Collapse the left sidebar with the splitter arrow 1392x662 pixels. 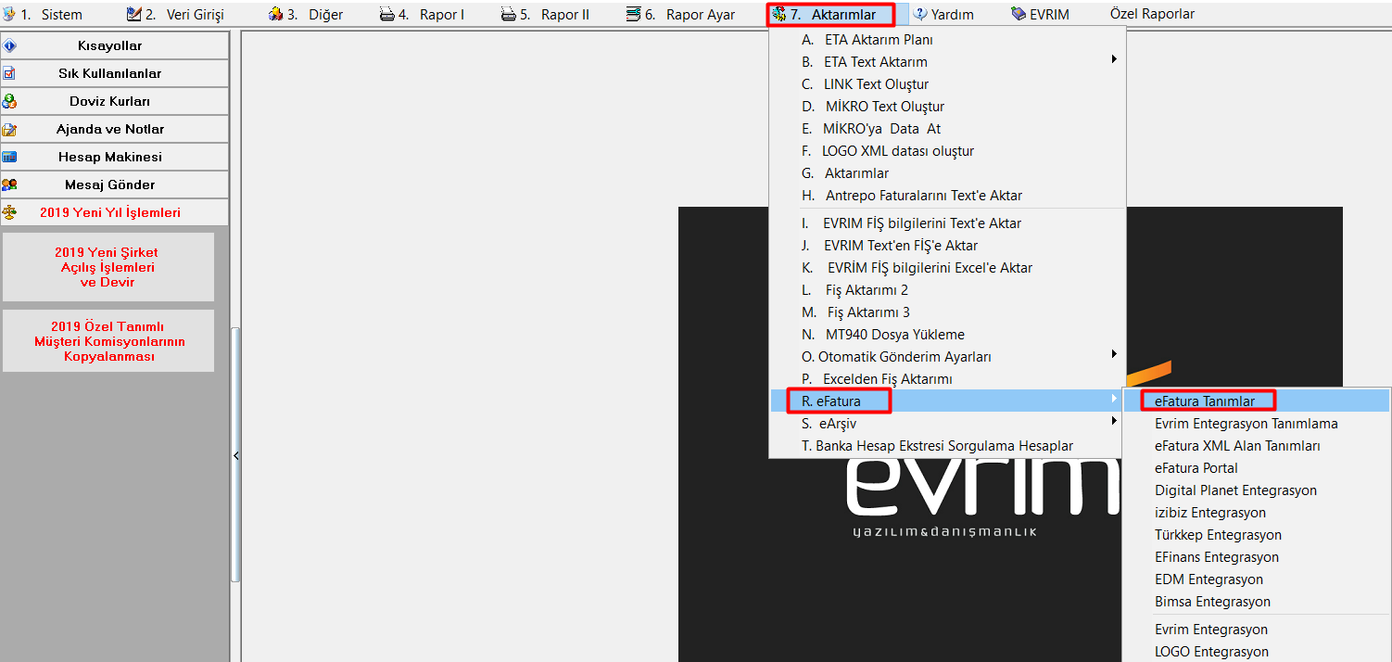click(235, 455)
